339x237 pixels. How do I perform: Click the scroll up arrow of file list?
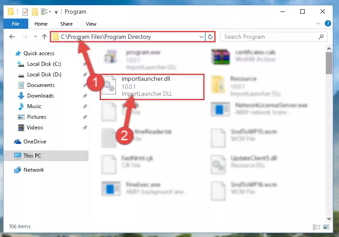tap(329, 49)
